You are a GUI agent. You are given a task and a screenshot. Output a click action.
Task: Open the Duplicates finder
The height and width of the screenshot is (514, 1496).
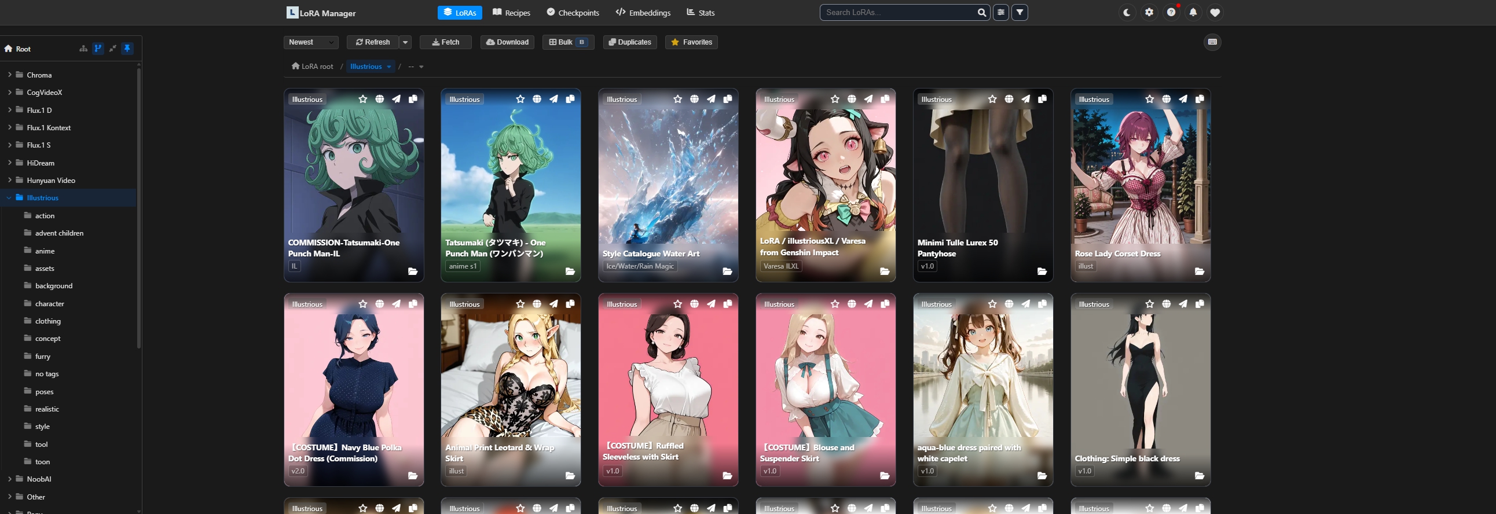630,42
